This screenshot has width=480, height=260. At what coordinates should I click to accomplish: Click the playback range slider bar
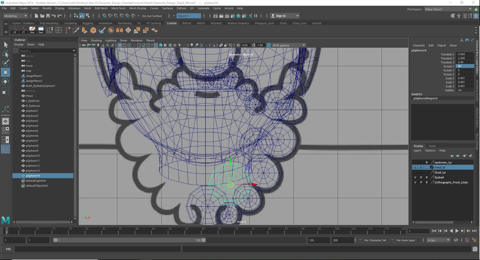tap(129, 240)
